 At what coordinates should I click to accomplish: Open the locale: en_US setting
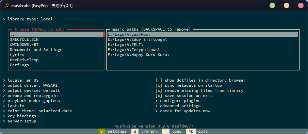(x=21, y=80)
